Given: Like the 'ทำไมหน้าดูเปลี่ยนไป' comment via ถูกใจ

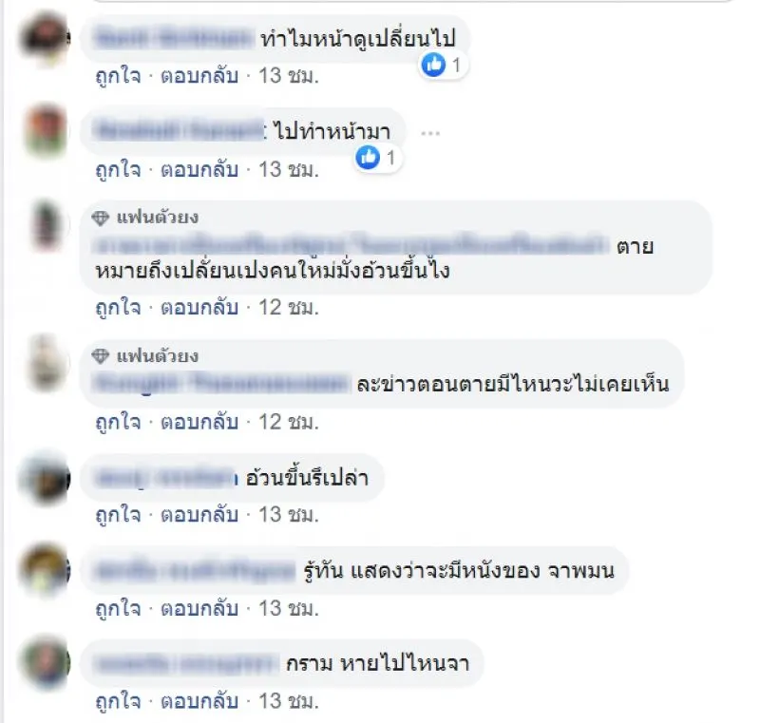Looking at the screenshot, I should click(118, 77).
